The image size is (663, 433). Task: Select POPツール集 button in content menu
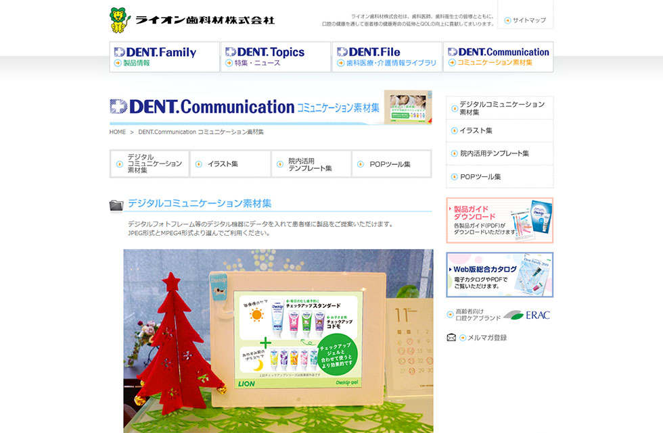pos(391,163)
